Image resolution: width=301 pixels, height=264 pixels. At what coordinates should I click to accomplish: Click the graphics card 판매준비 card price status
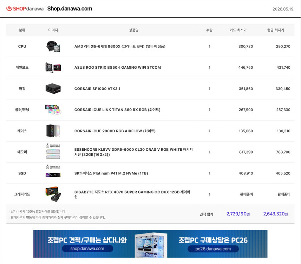pos(247,194)
